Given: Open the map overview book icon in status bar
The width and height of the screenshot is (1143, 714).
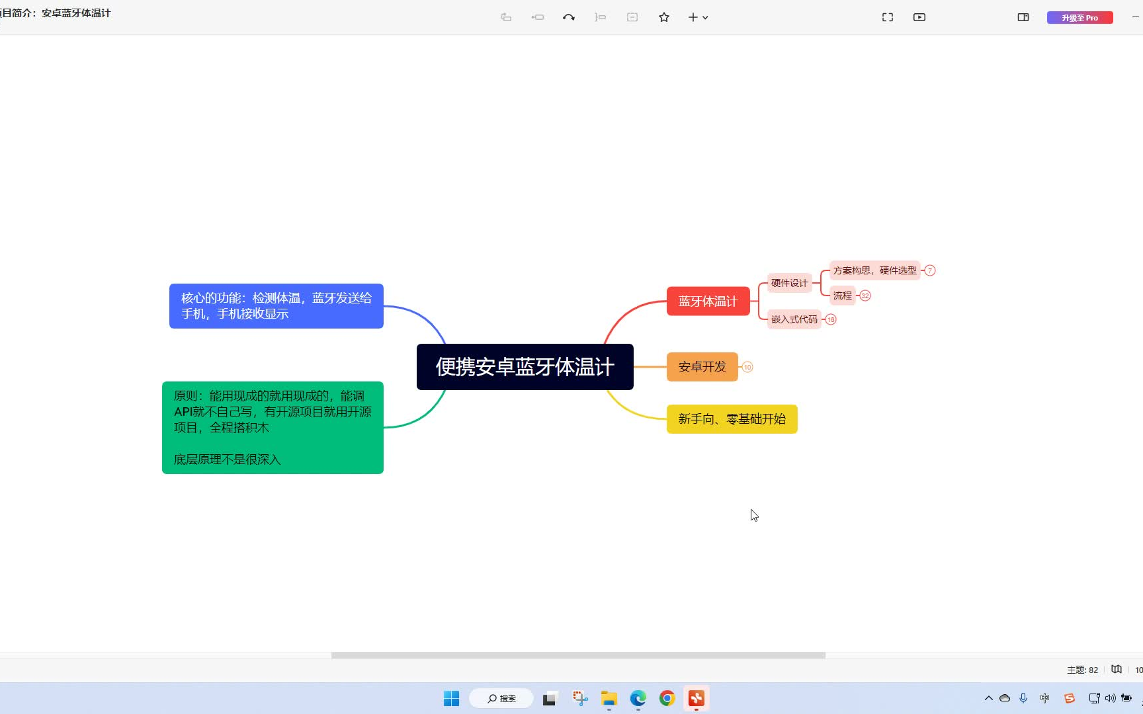Looking at the screenshot, I should (1117, 669).
